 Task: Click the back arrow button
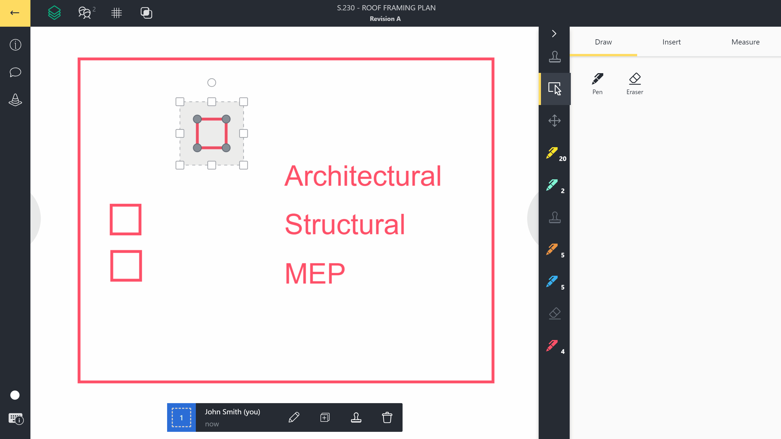coord(15,13)
